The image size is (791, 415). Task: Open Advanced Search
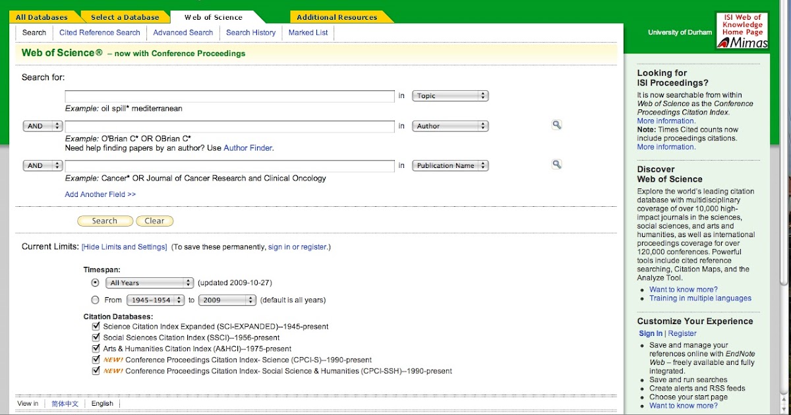pos(183,32)
